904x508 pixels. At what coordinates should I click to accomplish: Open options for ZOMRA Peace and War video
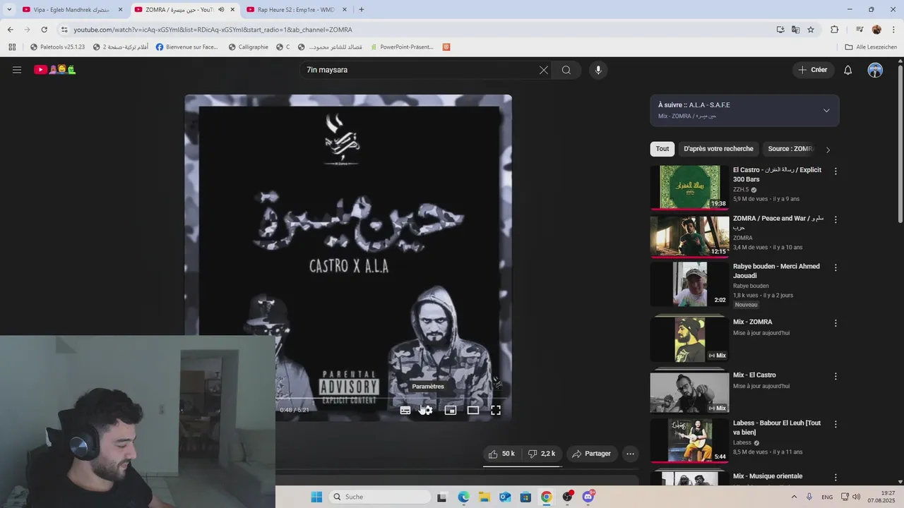(x=835, y=220)
